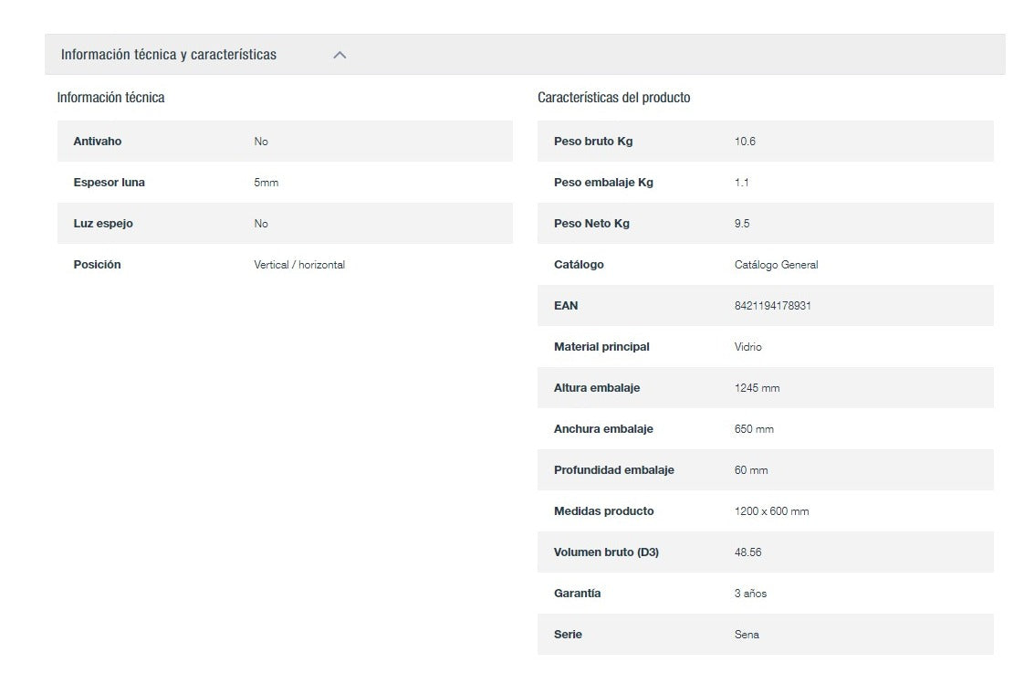Click the 'Información técnica y características' header
This screenshot has height=694, width=1024.
pyautogui.click(x=169, y=55)
